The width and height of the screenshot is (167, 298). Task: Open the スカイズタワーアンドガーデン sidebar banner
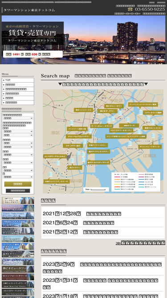pyautogui.click(x=18, y=292)
